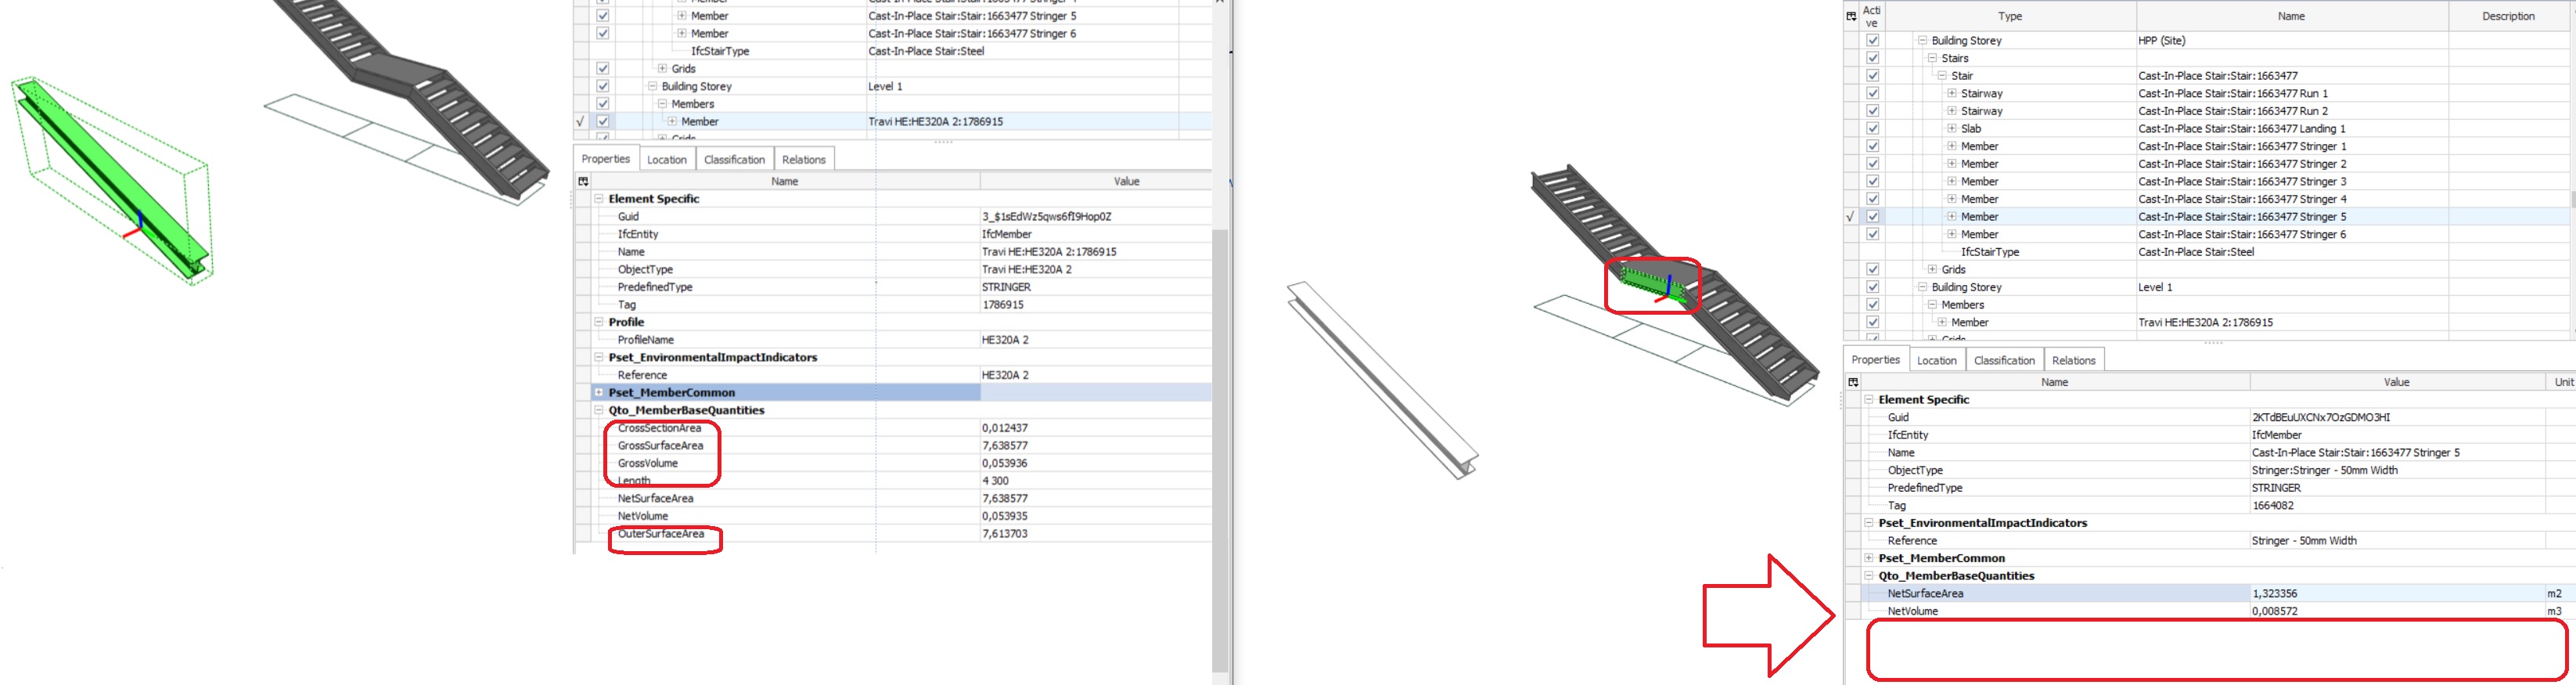This screenshot has width=2576, height=685.
Task: Expand Stringer 1 Member node in right tree
Action: 1952,146
